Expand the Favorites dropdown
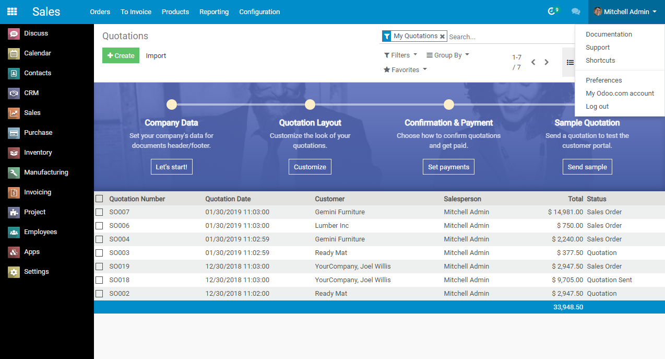 point(405,70)
